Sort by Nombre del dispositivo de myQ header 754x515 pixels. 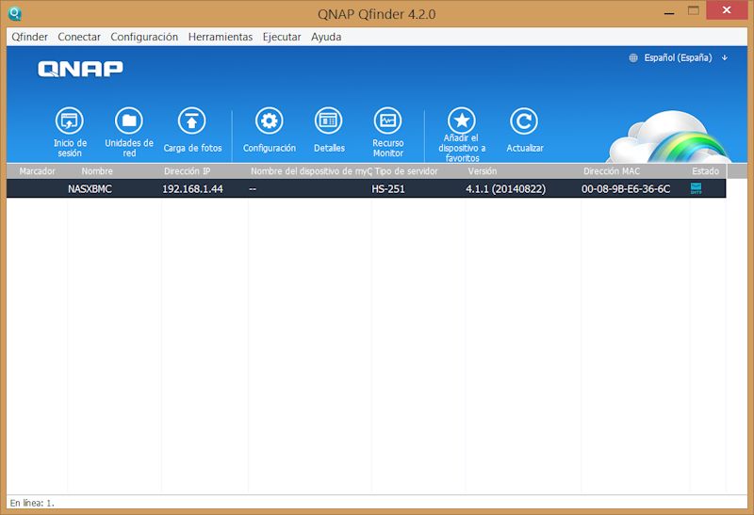click(x=311, y=171)
